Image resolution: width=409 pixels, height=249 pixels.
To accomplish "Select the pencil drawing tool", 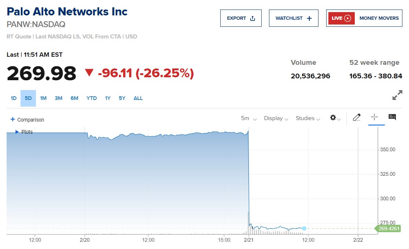I will pos(356,118).
